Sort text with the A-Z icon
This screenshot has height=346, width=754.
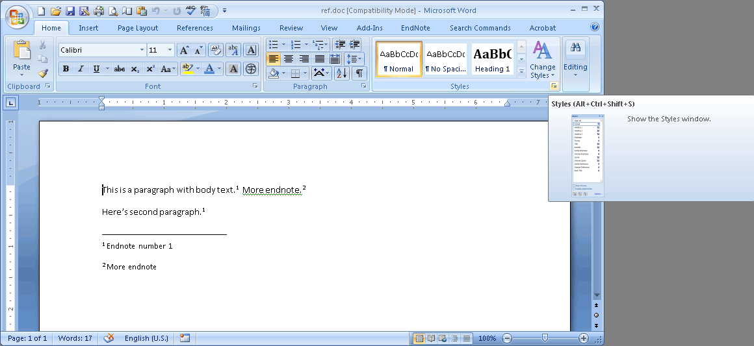click(341, 73)
